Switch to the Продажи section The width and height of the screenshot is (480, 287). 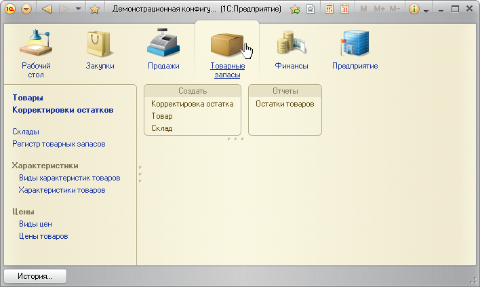[x=163, y=49]
